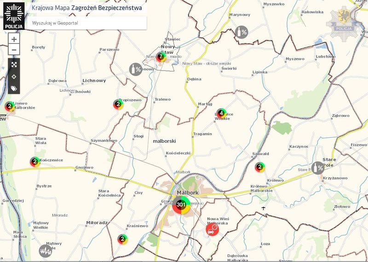Select the 2 cluster near Tropiszewo
Viewport: 368px width, 262px height.
pyautogui.click(x=118, y=105)
